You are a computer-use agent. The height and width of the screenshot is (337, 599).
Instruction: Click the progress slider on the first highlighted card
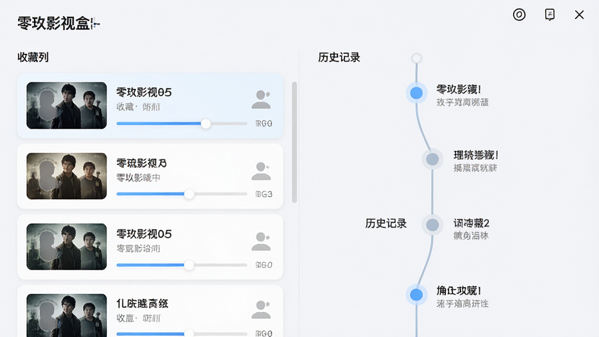(182, 123)
